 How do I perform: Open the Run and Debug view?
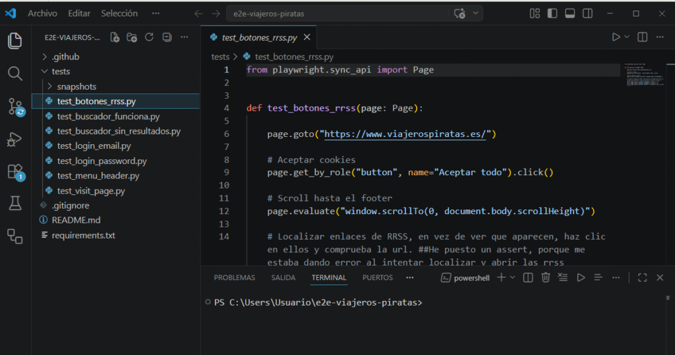tap(15, 140)
